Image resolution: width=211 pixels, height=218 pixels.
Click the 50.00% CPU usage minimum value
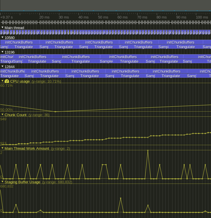pyautogui.click(x=7, y=110)
